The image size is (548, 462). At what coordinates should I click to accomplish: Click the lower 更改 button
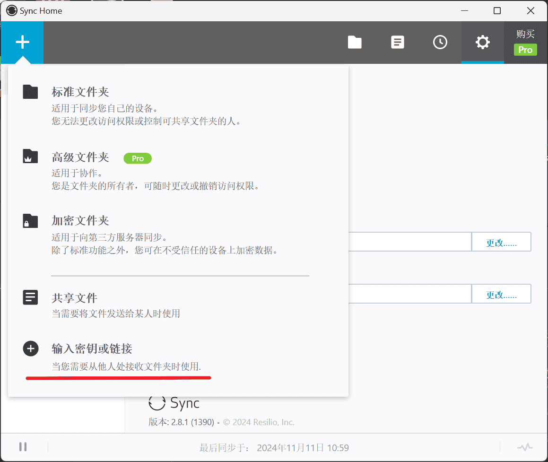click(x=501, y=294)
